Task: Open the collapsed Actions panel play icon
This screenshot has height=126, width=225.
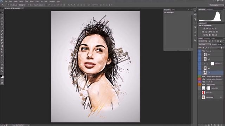Action: pos(195,40)
